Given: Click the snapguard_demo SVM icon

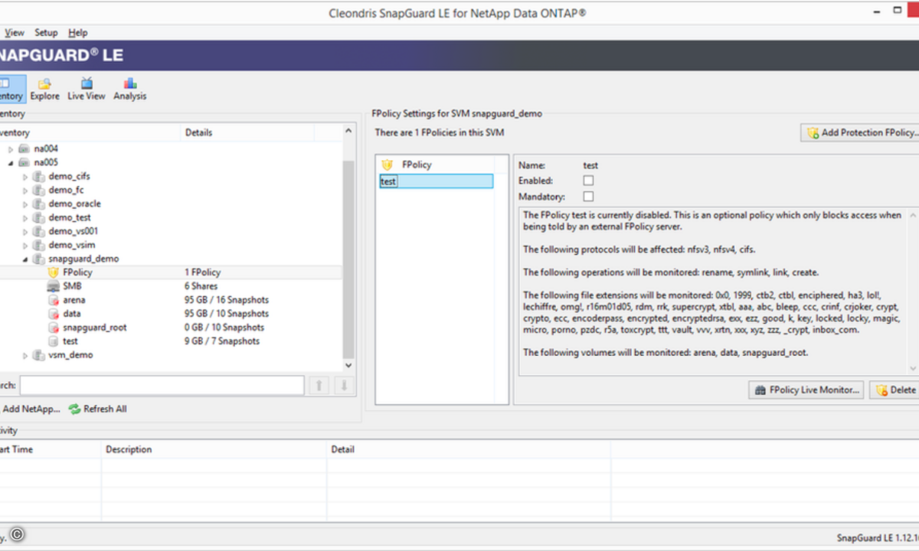Looking at the screenshot, I should pyautogui.click(x=39, y=259).
